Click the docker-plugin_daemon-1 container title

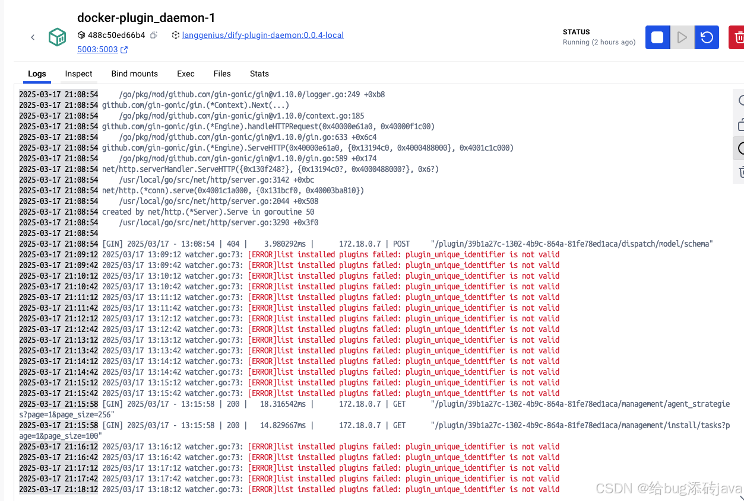tap(146, 18)
